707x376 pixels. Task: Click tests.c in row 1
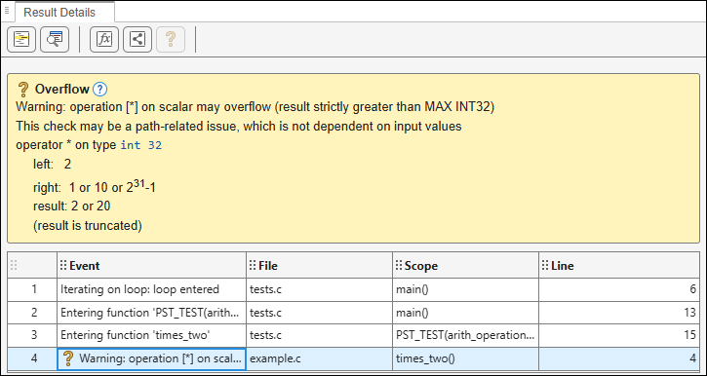coord(319,289)
